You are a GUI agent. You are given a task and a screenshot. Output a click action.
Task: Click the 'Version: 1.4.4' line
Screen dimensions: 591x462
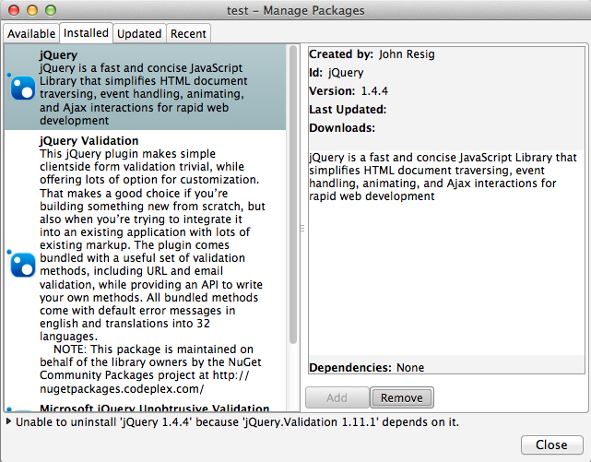point(349,90)
